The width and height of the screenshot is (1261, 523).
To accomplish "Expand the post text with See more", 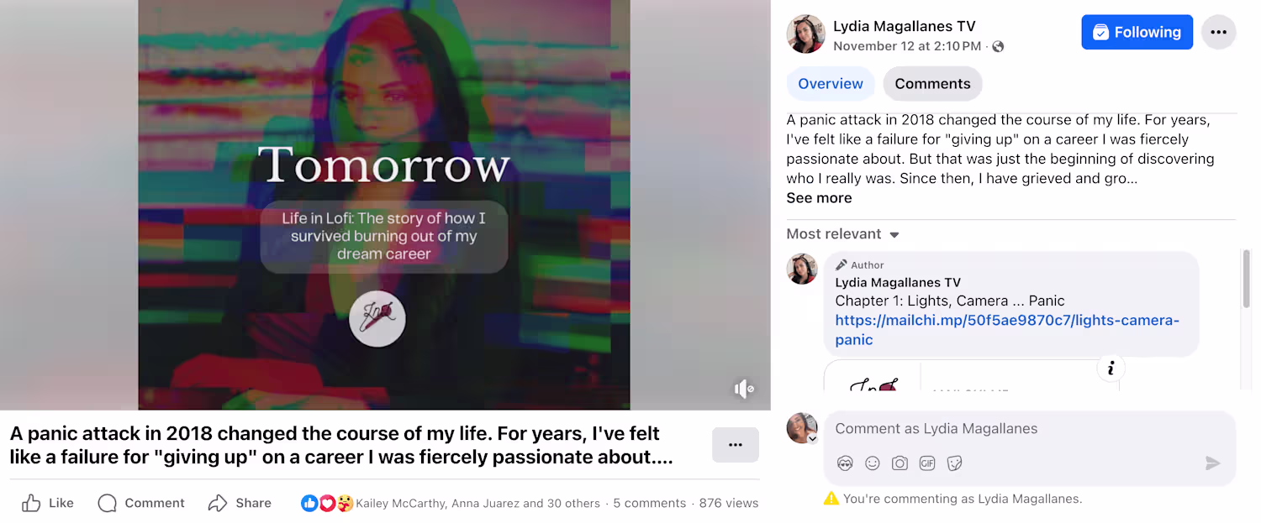I will 819,198.
